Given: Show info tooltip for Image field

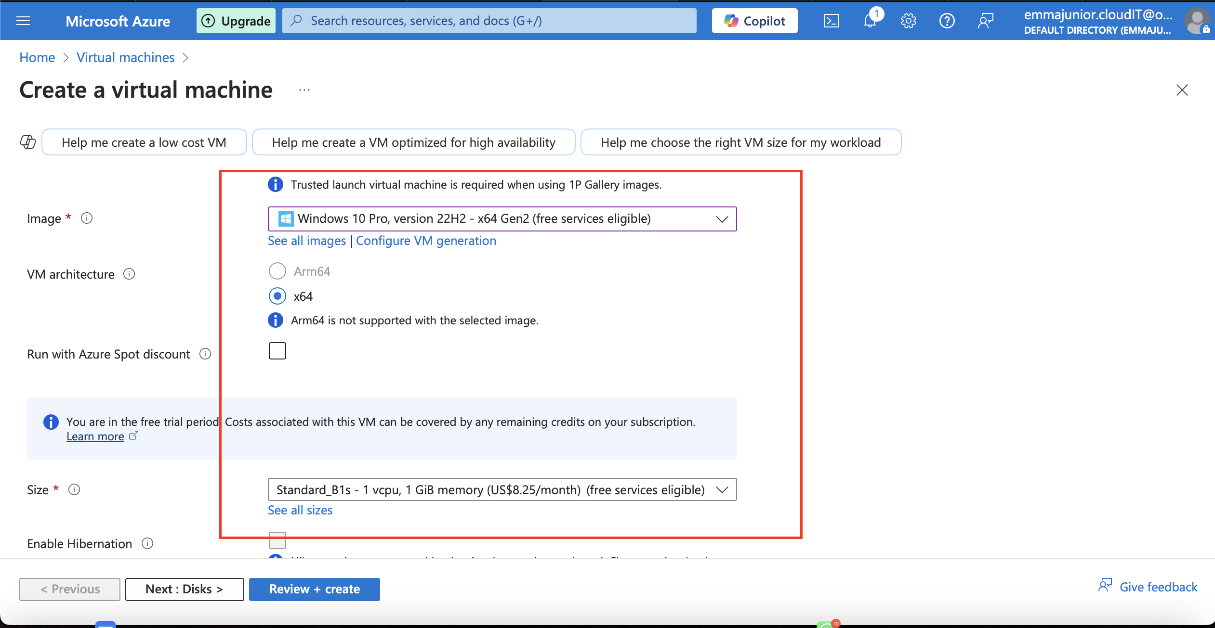Looking at the screenshot, I should 87,218.
